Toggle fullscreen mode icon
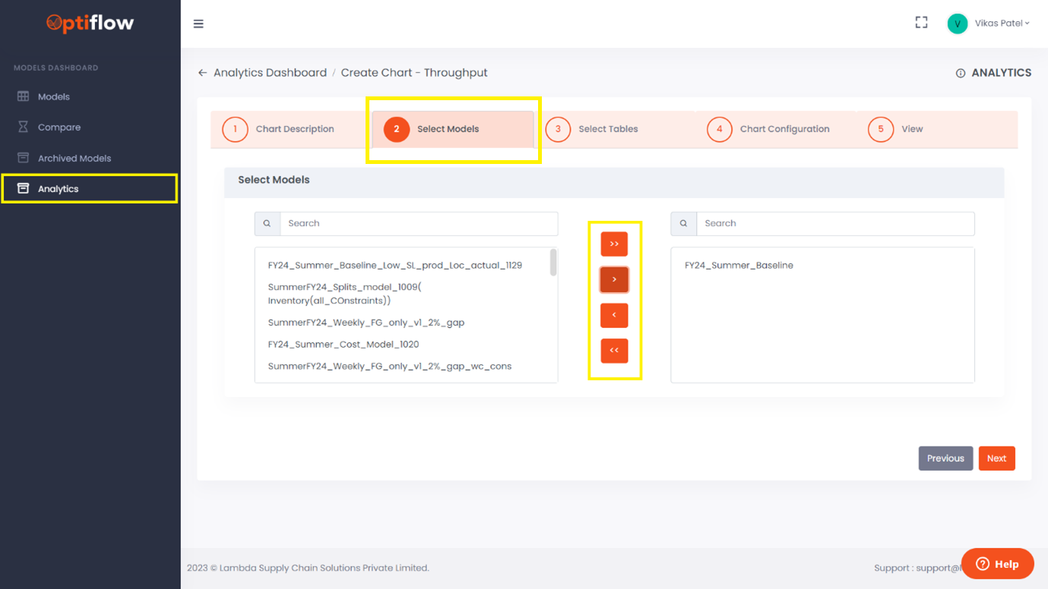The width and height of the screenshot is (1048, 589). (921, 23)
